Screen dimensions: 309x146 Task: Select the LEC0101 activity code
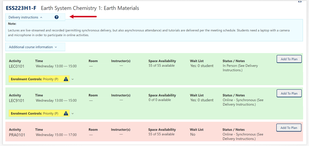tap(16, 66)
